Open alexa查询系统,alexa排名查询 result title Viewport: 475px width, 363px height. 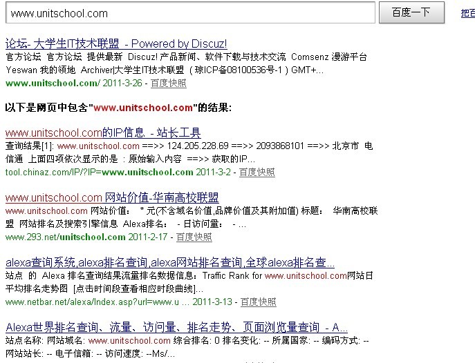pos(170,262)
